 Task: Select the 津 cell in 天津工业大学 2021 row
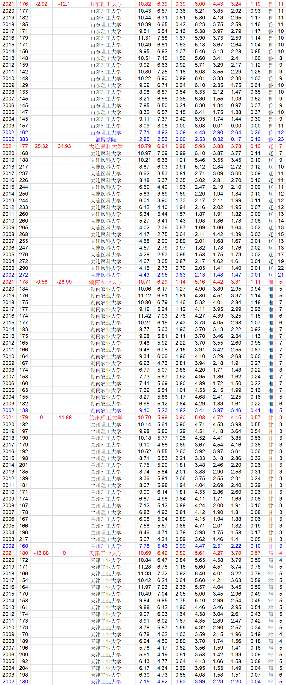(271, 553)
